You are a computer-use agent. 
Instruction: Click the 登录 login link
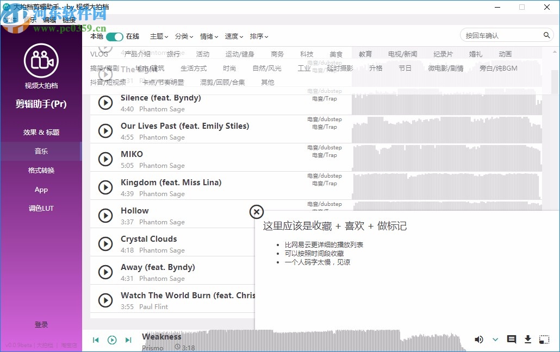[x=41, y=324]
